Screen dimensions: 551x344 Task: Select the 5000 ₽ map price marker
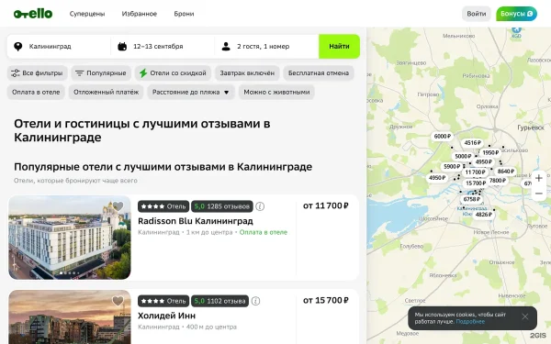pyautogui.click(x=463, y=156)
